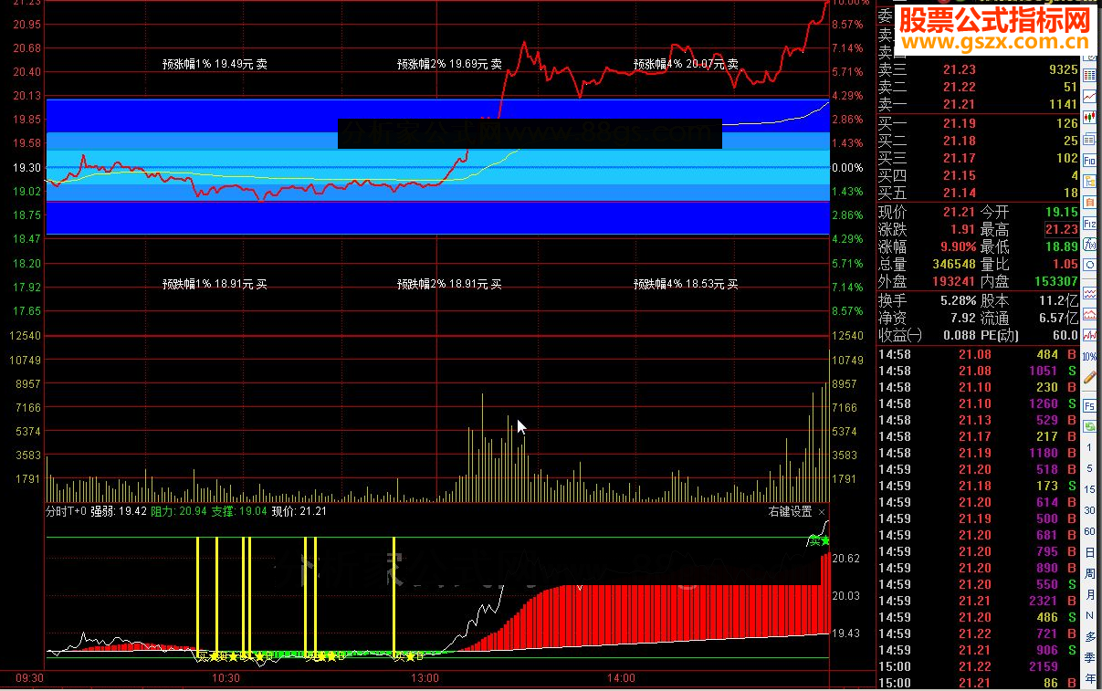The height and width of the screenshot is (691, 1102).
Task: Click the green refresh icon
Action: pos(1090,426)
